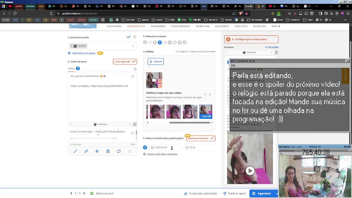Click the repeat arrows icon in text toolbar

point(119,151)
